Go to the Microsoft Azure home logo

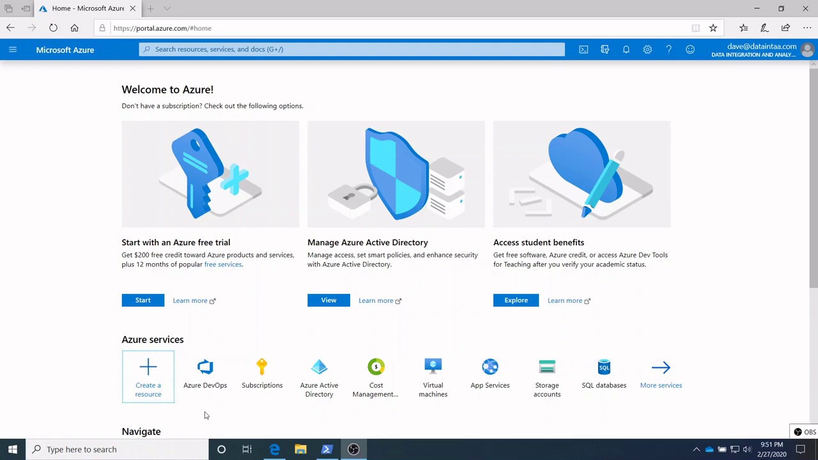pos(65,50)
